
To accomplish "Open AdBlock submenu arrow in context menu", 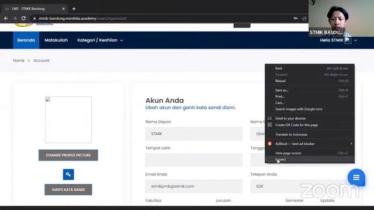I will coord(351,143).
